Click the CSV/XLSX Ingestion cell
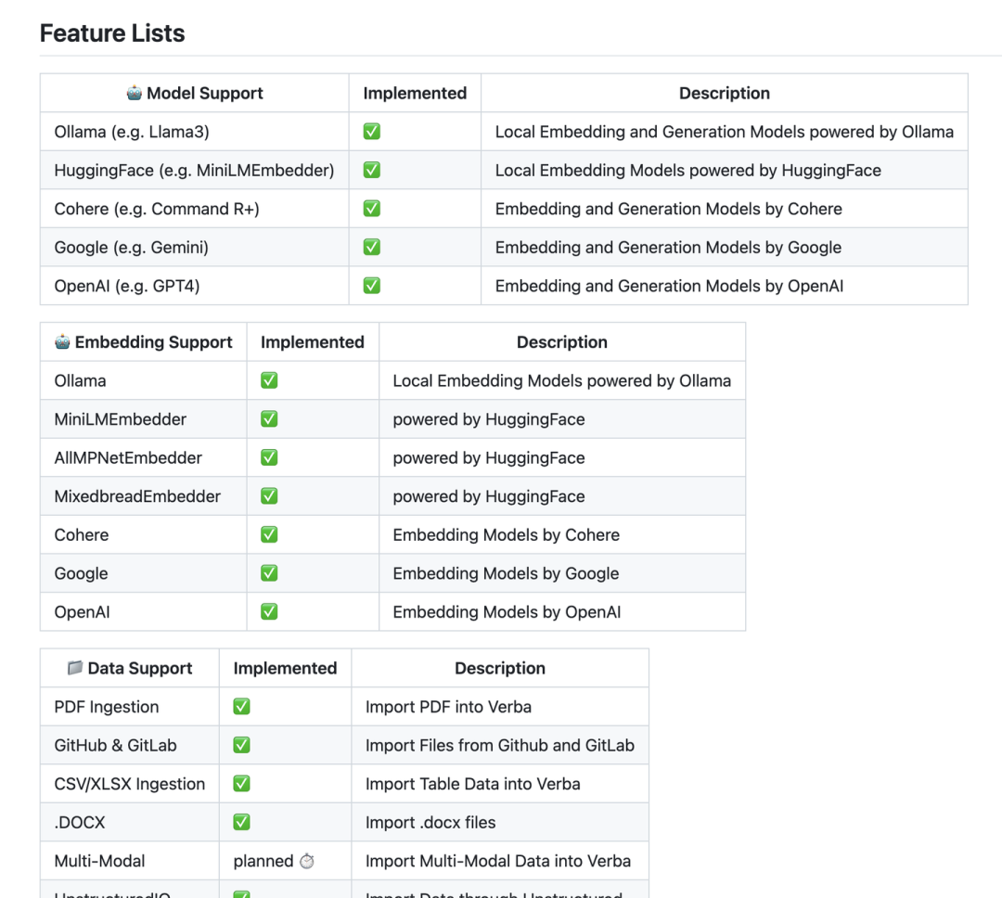Screen dimensions: 1002x898 tap(130, 784)
